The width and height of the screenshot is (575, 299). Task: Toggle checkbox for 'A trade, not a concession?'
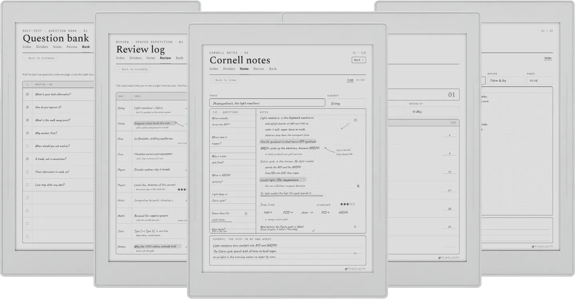point(27,159)
